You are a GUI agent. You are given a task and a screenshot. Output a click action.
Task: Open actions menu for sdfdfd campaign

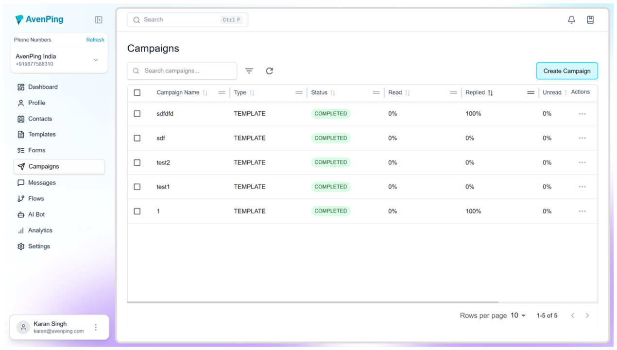[x=582, y=114]
